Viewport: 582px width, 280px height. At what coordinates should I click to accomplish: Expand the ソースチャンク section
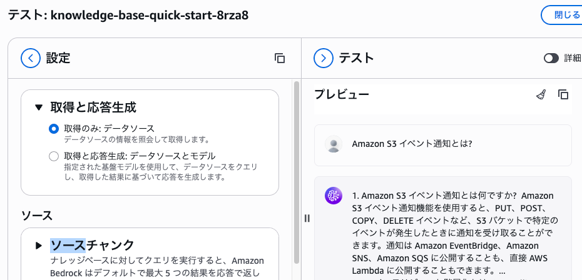point(39,246)
